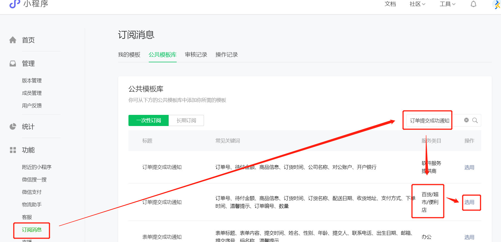Open 功能 section in the sidebar

(x=28, y=150)
